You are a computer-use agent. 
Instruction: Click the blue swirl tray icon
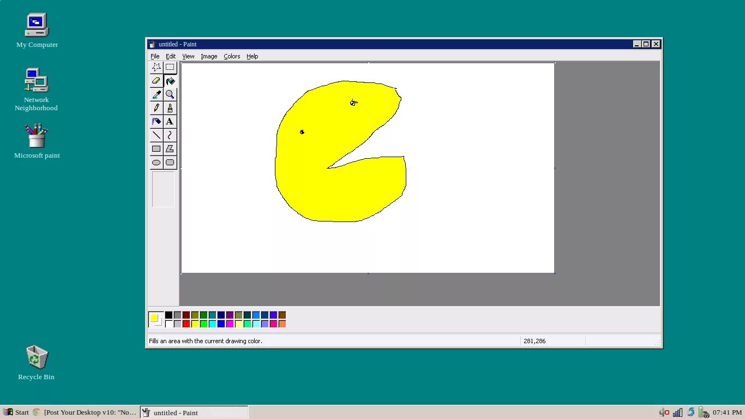(691, 412)
